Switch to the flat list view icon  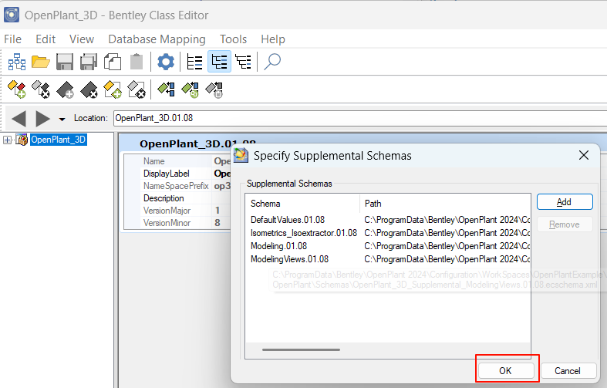(x=194, y=62)
